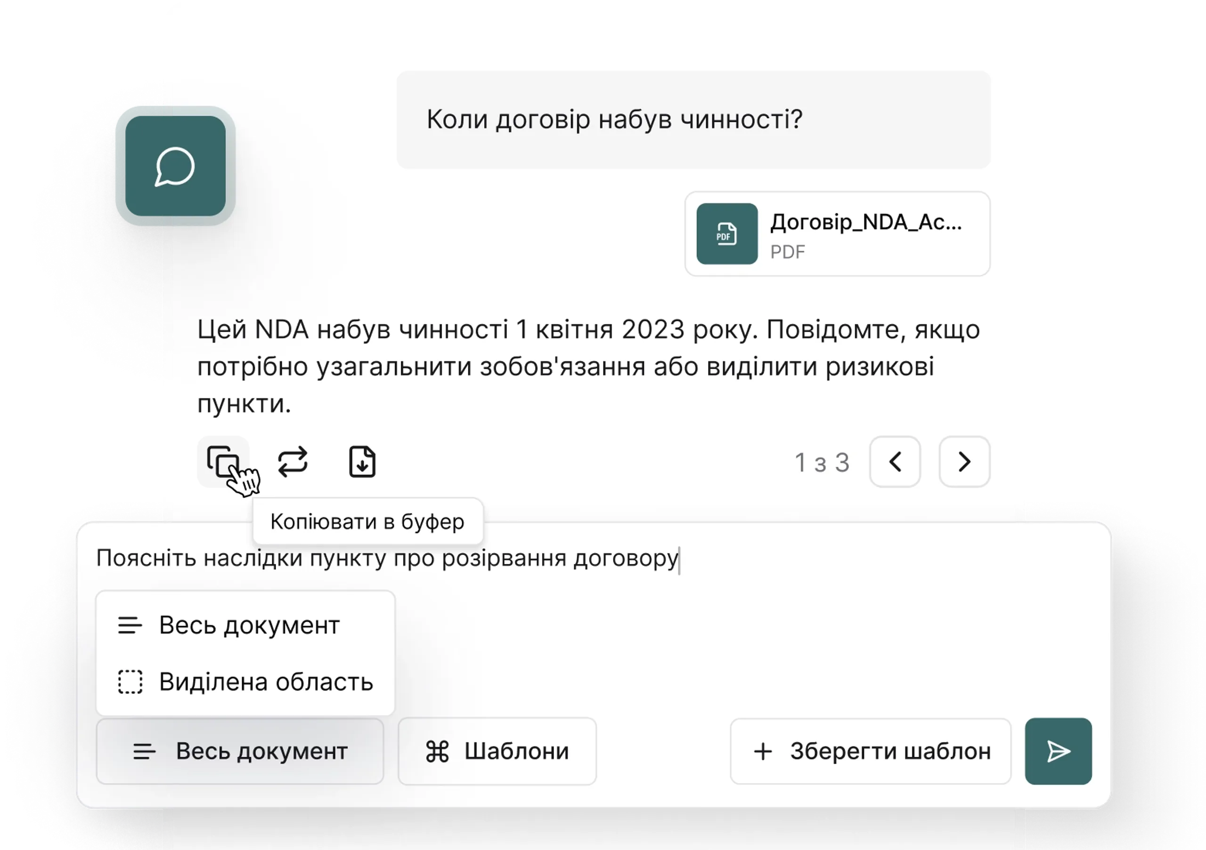The width and height of the screenshot is (1206, 850).
Task: Click the dashed square selection icon in menu
Action: 130,682
